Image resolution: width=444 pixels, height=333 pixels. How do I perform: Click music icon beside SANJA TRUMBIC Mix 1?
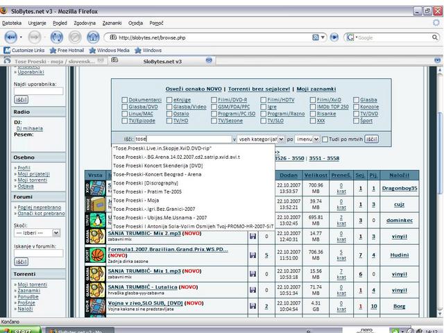coord(96,274)
